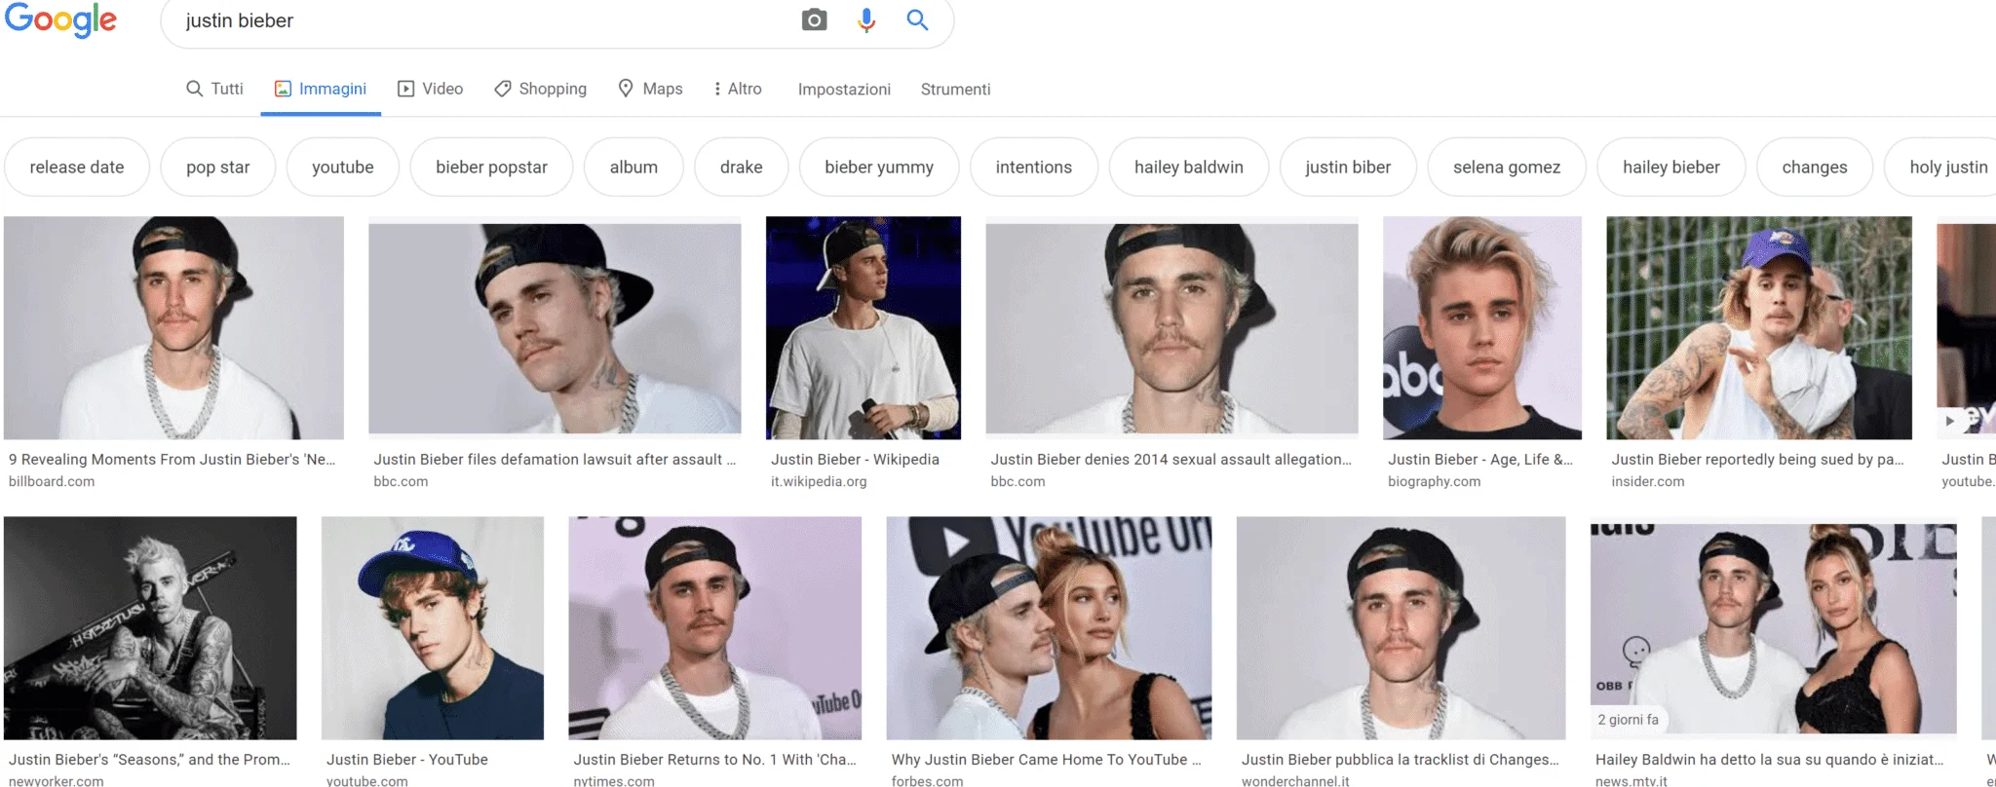Switch to the Tutti tab
Viewport: 1996px width, 787px height.
click(x=214, y=89)
